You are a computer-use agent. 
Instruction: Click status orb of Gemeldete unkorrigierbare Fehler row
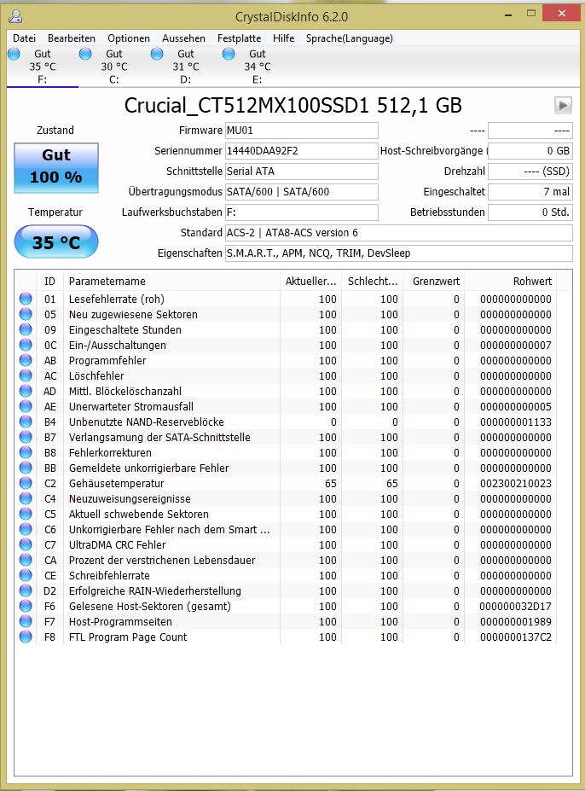click(26, 468)
